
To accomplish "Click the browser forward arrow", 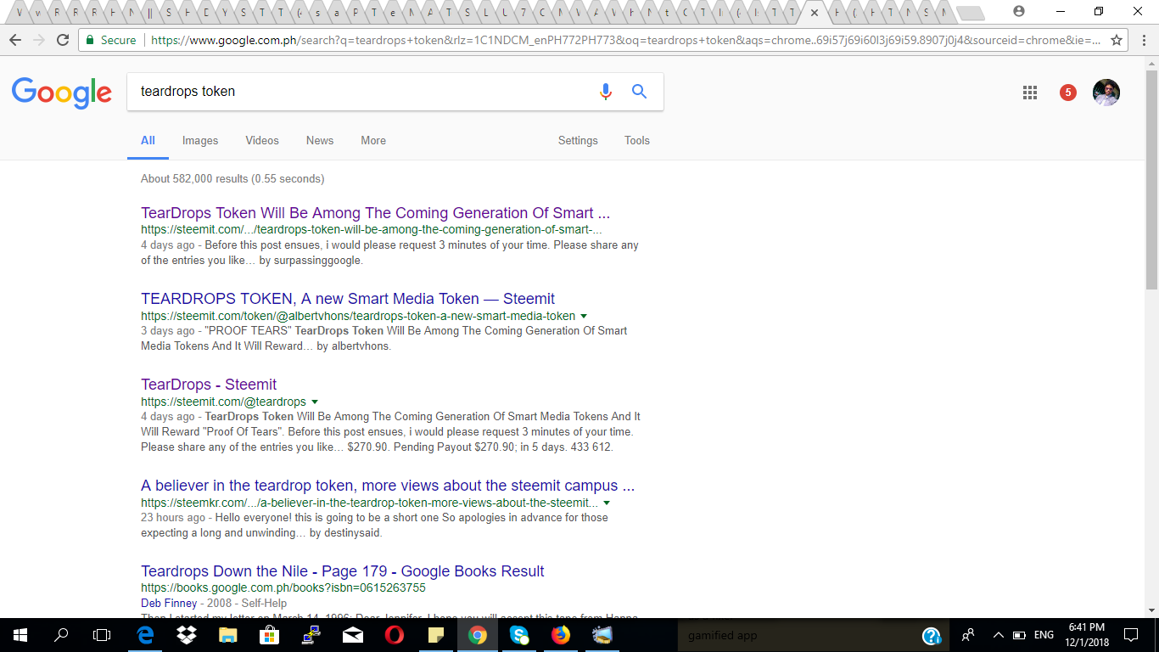I will pyautogui.click(x=39, y=40).
